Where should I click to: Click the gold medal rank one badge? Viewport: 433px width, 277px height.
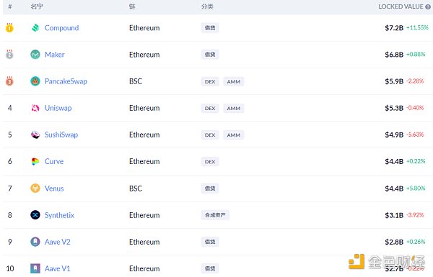coord(9,27)
